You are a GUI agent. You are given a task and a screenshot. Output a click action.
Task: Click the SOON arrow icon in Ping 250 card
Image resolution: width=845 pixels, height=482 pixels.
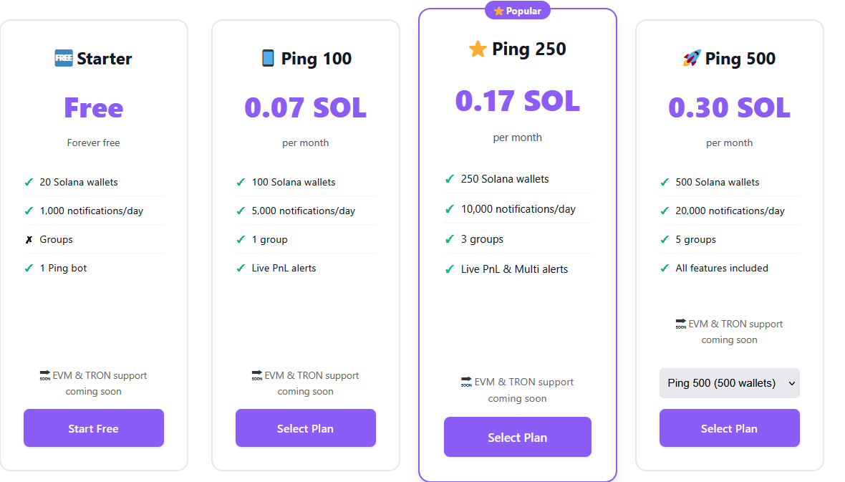(466, 382)
